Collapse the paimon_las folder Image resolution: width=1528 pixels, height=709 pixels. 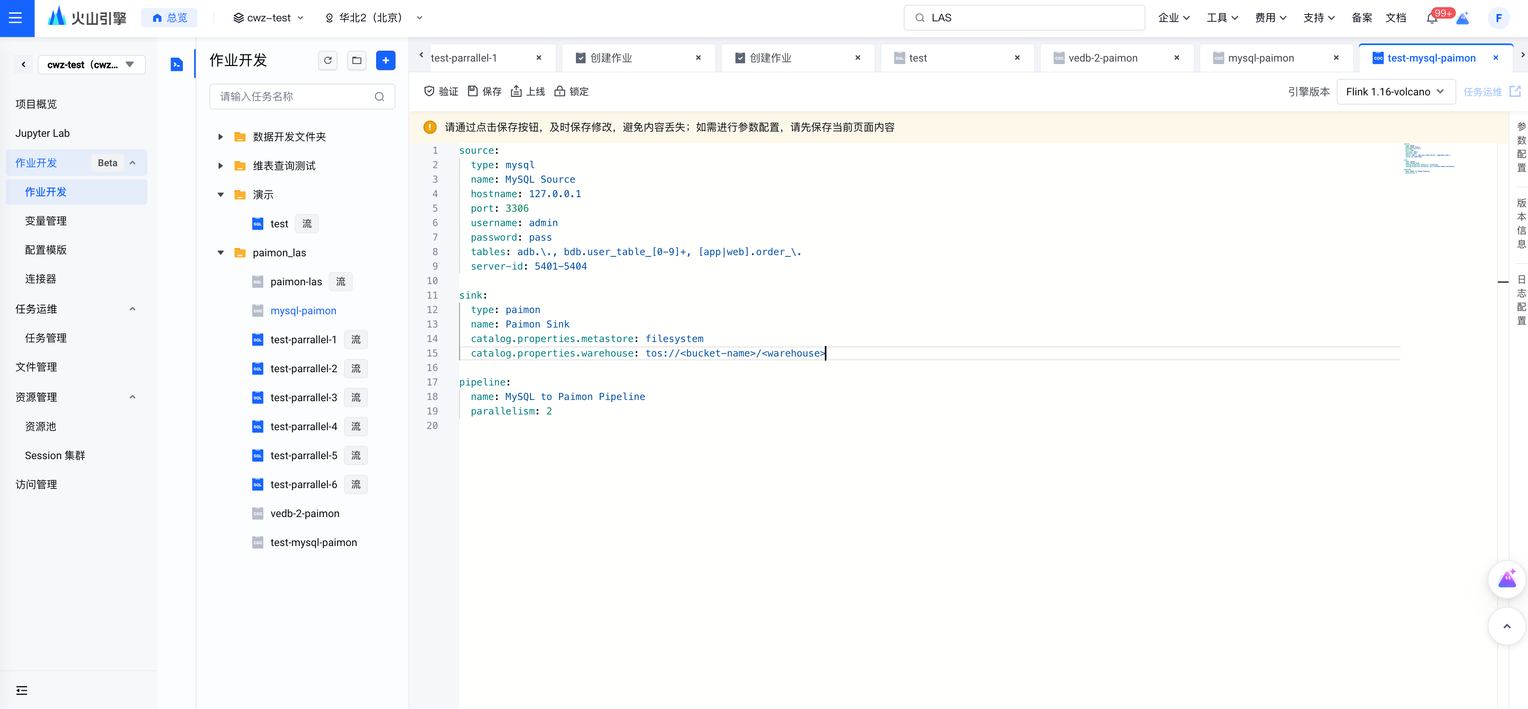[x=221, y=253]
